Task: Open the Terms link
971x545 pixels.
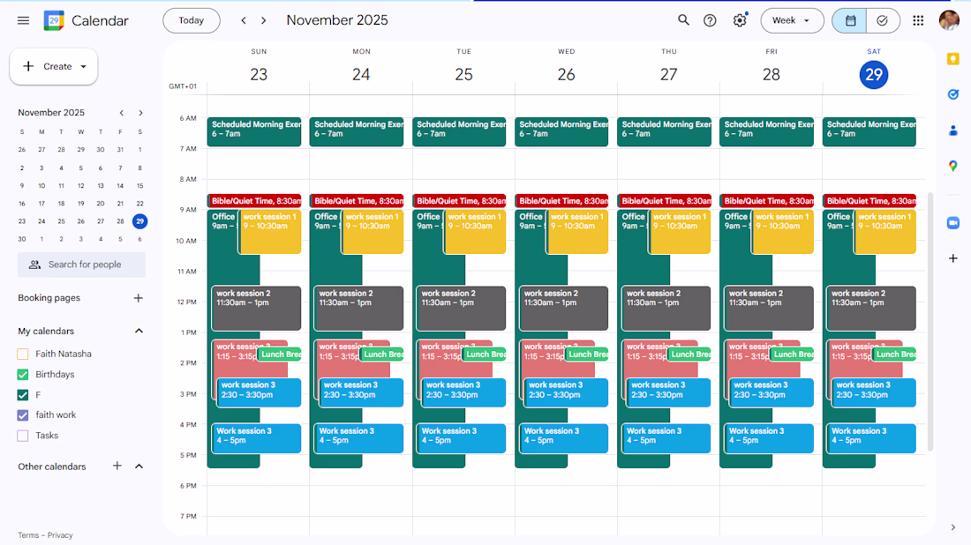Action: point(28,535)
